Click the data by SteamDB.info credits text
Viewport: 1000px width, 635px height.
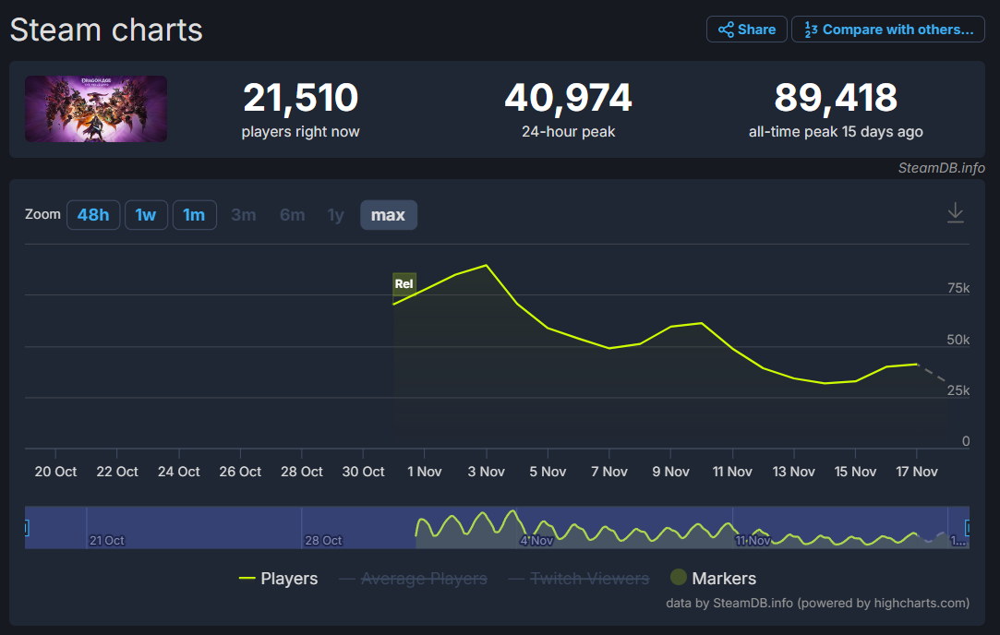pos(817,603)
